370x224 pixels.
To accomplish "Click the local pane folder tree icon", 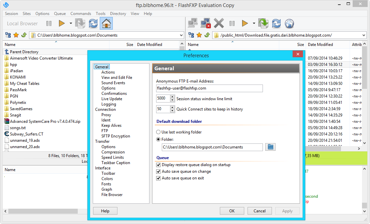I will click(8, 35).
